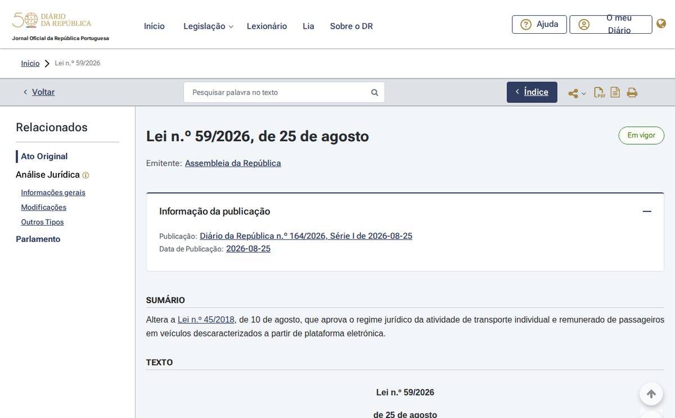
Task: Click the Relacionados sidebar heading
Action: point(52,127)
